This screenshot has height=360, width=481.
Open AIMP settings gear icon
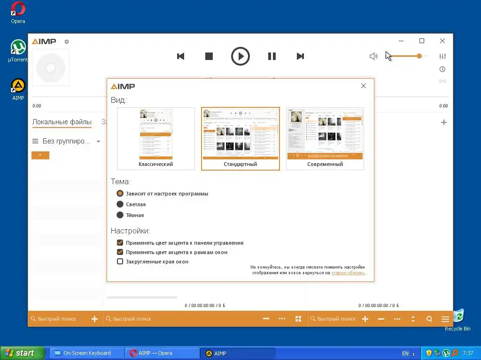point(67,42)
